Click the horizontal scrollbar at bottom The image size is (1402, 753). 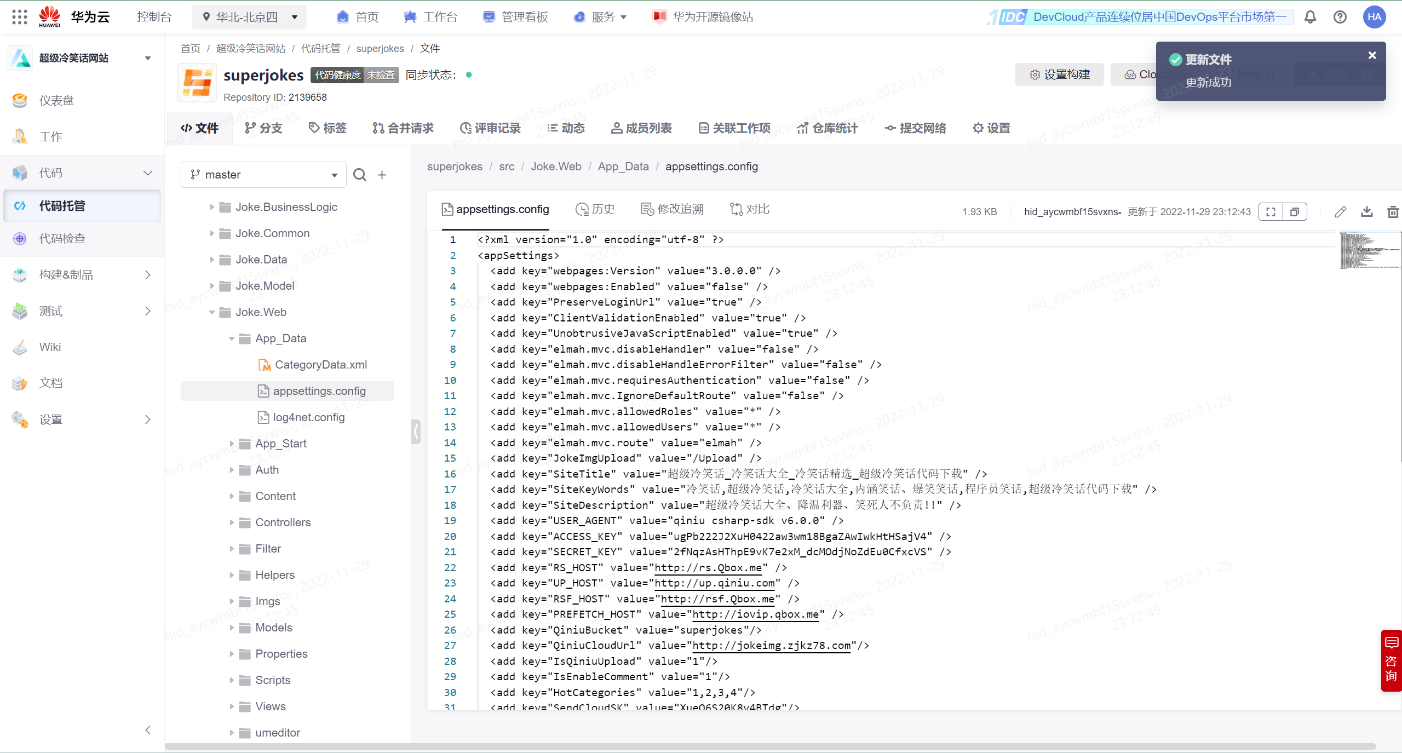click(770, 746)
